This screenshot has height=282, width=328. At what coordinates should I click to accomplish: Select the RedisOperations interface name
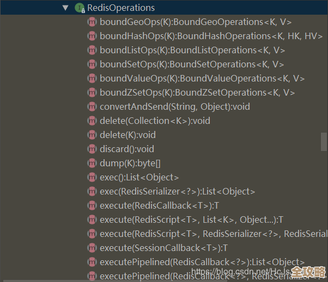tap(121, 8)
